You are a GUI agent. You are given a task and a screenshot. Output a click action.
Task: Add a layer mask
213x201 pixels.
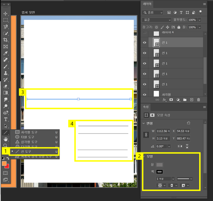[x=171, y=100]
